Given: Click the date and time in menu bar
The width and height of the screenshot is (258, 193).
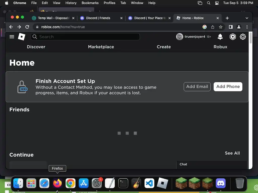Looking at the screenshot, I should pos(238,3).
